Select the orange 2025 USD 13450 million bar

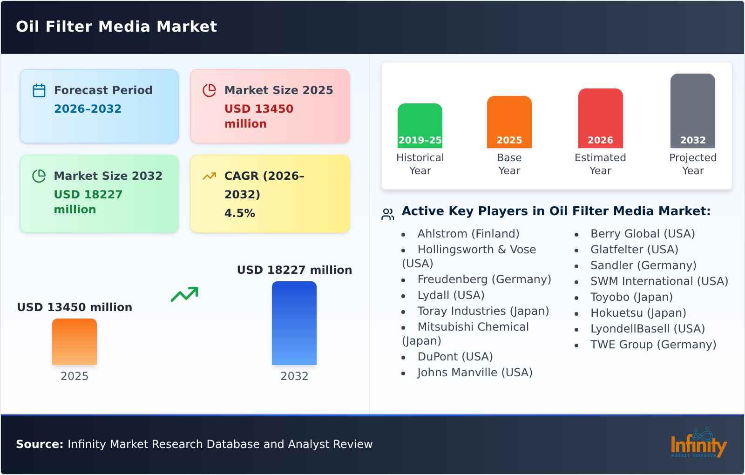coord(74,341)
